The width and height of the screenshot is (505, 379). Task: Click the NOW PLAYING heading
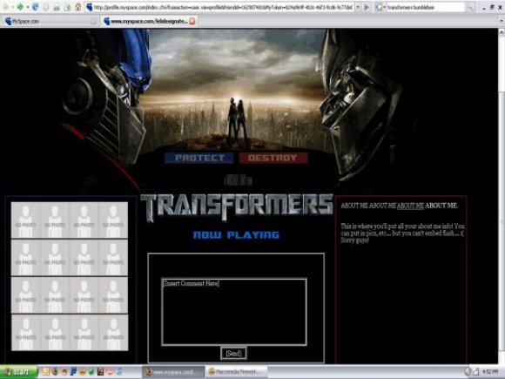coord(236,235)
